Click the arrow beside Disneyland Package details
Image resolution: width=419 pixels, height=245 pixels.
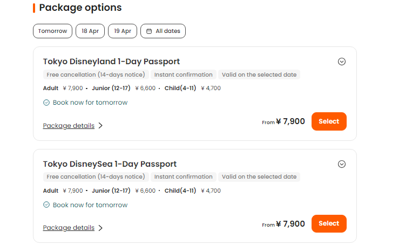click(100, 126)
